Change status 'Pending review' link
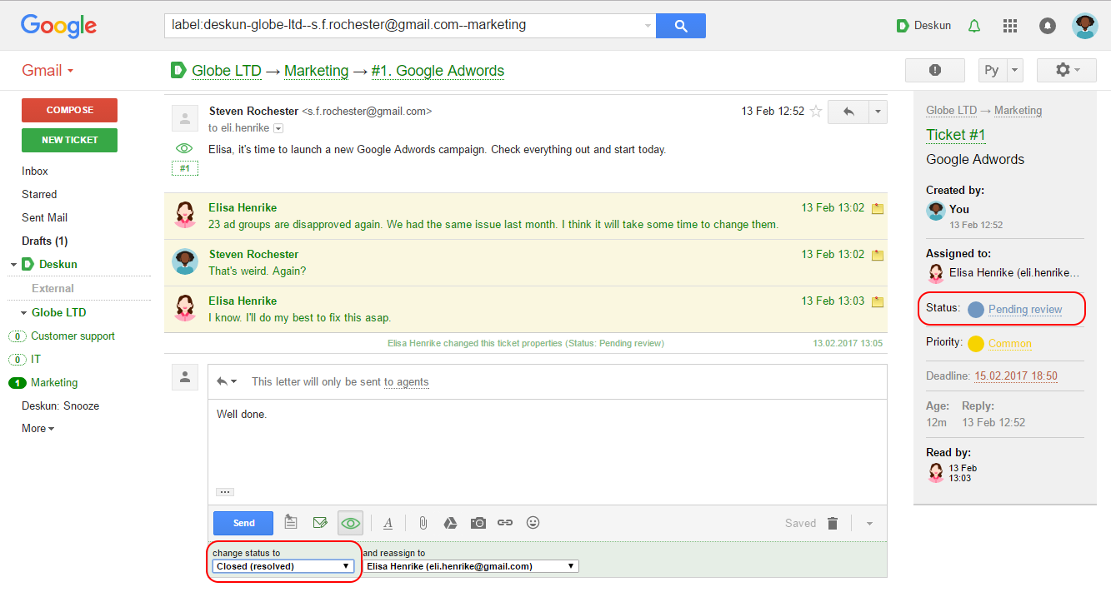 click(1025, 309)
